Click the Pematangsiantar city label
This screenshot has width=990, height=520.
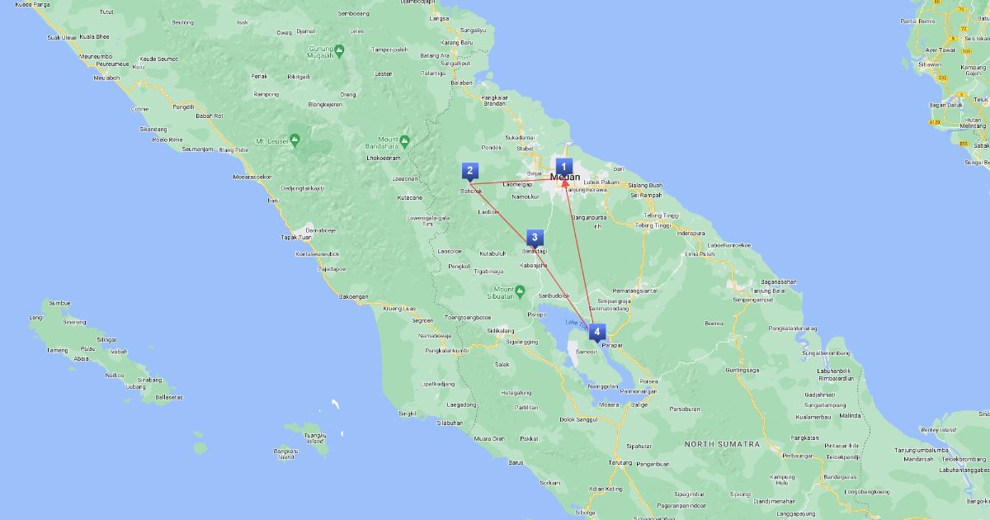[x=634, y=291]
